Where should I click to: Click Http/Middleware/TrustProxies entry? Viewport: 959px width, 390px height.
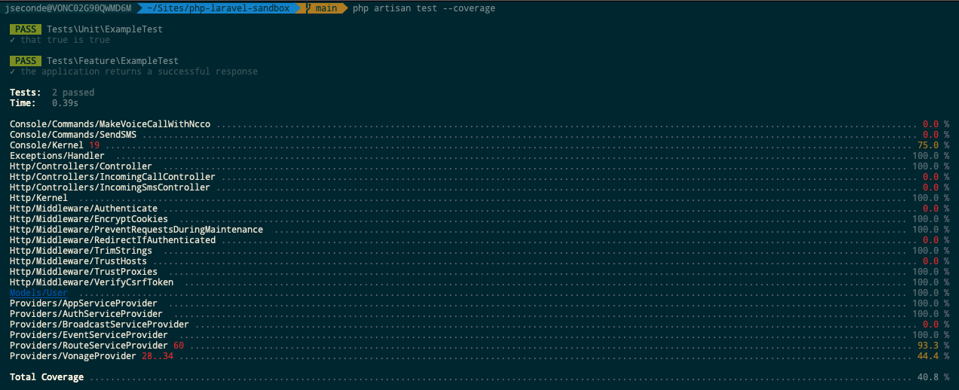tap(84, 272)
